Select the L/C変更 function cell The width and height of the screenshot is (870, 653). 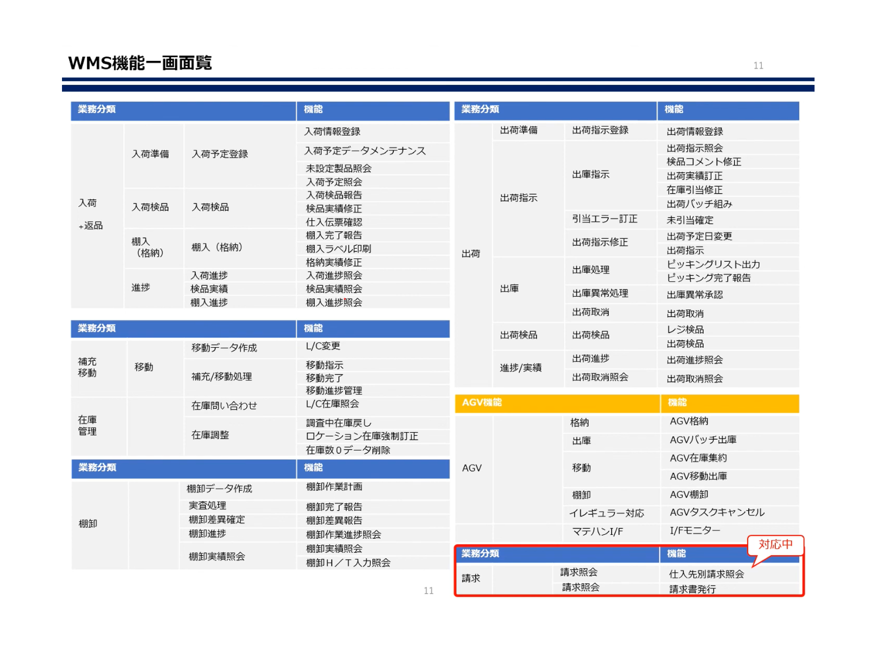click(323, 346)
